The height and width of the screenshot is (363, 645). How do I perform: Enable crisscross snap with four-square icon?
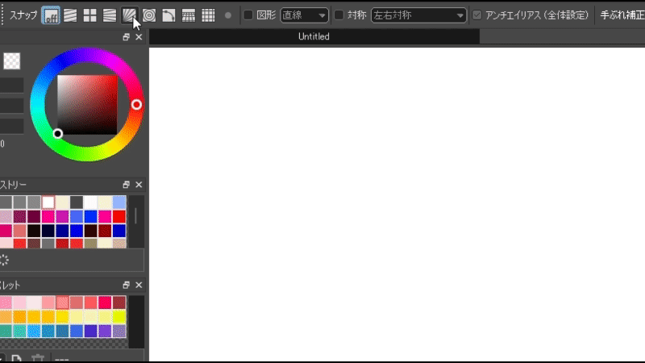[89, 15]
